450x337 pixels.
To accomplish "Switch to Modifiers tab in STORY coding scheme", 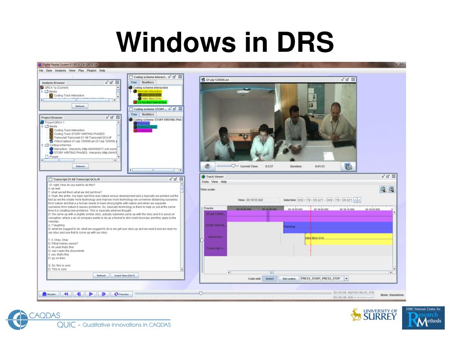I will (x=148, y=115).
